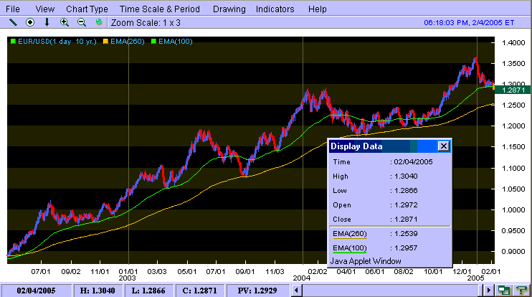Image resolution: width=532 pixels, height=297 pixels.
Task: Click the Low value 1.2866 in Display Data
Action: point(406,190)
